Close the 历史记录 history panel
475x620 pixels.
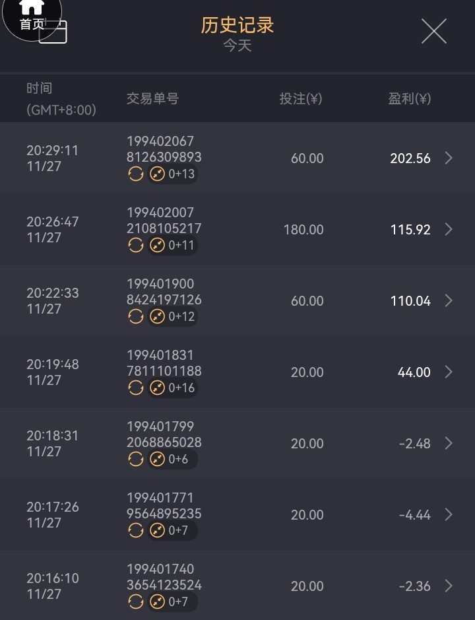click(433, 31)
